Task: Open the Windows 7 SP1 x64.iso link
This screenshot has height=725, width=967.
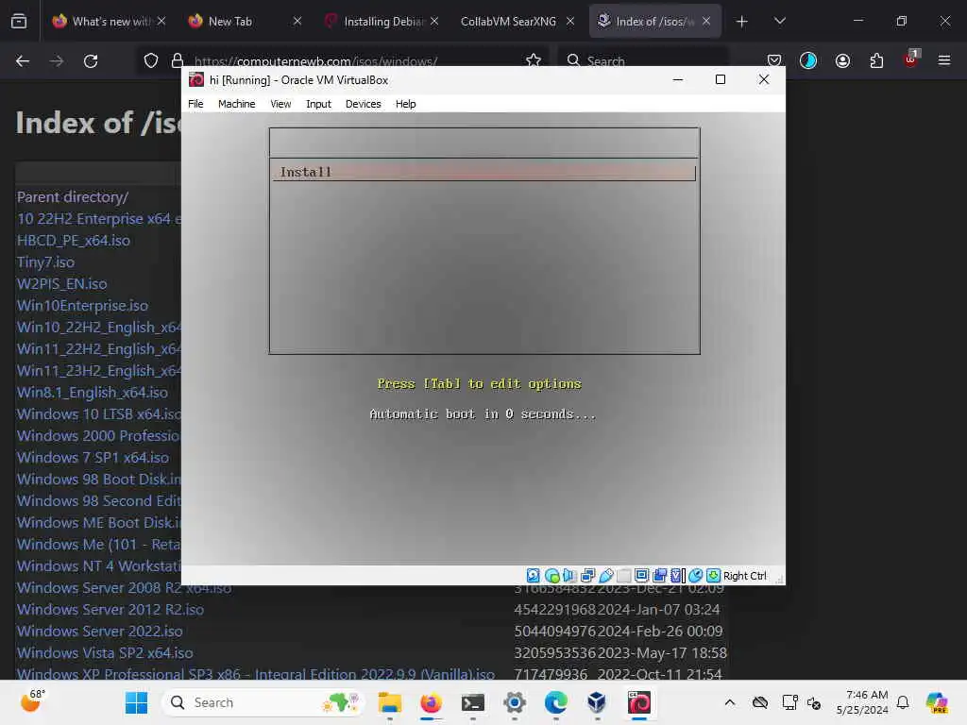Action: coord(93,458)
